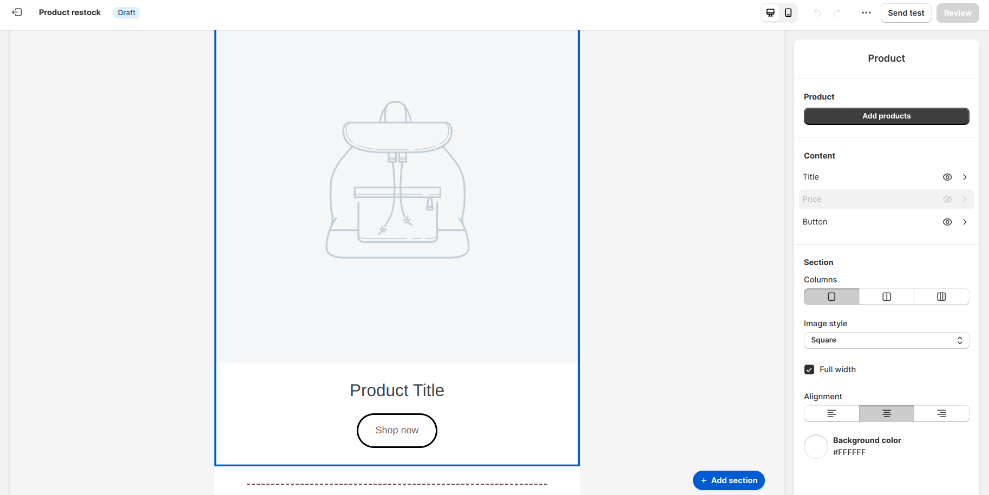Open the more options menu
Viewport: 989px width, 495px height.
point(866,12)
